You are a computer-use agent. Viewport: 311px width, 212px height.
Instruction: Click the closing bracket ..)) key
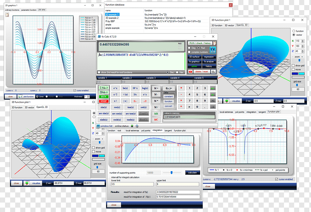pyautogui.click(x=145, y=101)
